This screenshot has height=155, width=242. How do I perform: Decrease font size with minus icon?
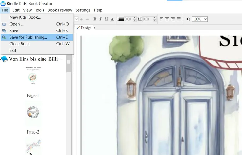coord(87,19)
